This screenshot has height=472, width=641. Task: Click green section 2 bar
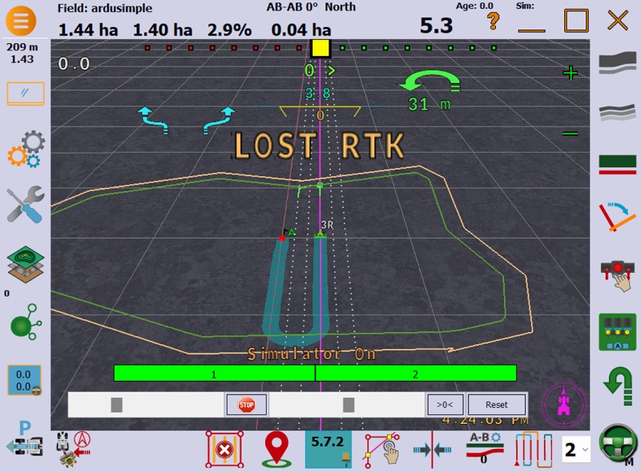tap(416, 374)
